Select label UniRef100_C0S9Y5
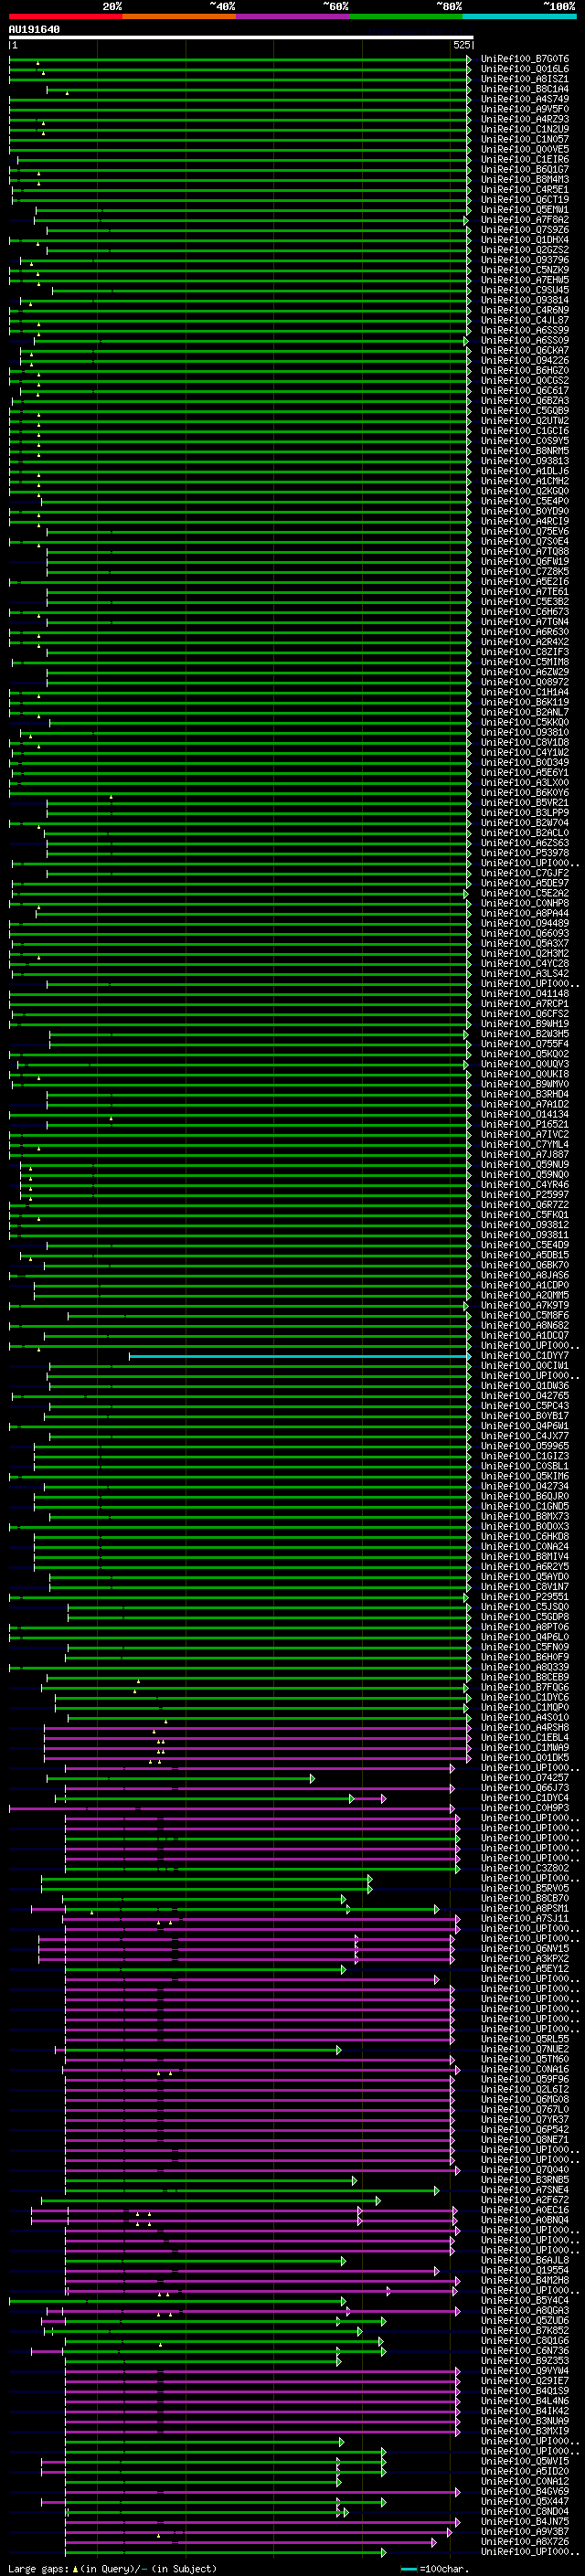The image size is (585, 2576). pyautogui.click(x=525, y=441)
